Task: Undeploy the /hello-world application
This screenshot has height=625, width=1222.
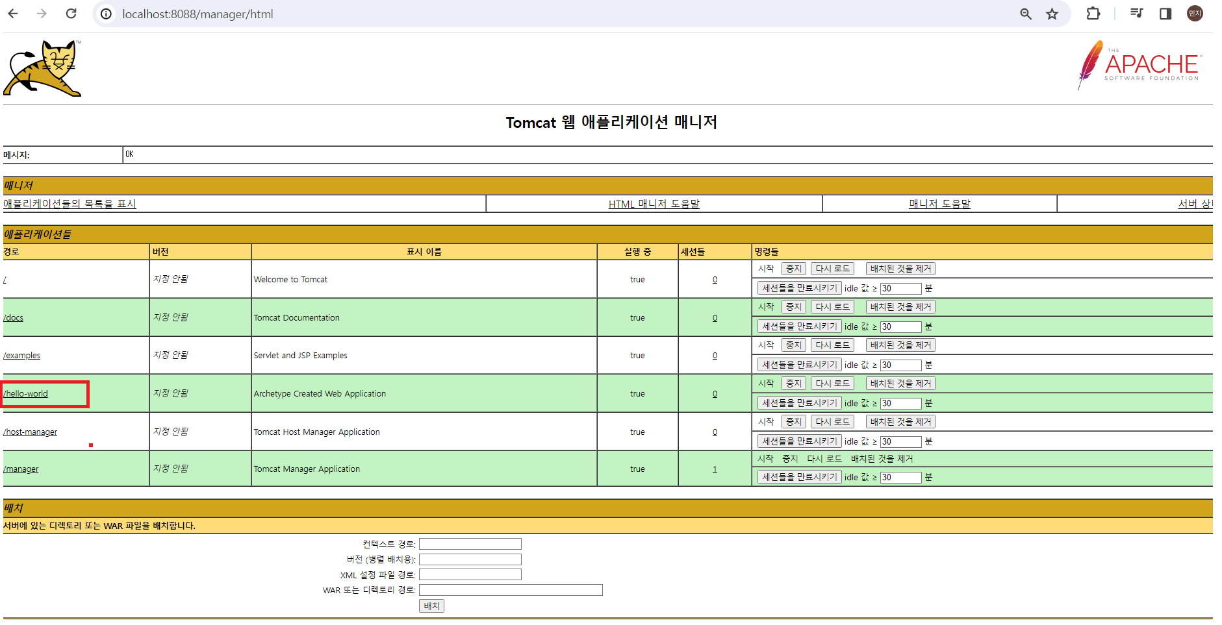Action: click(900, 384)
